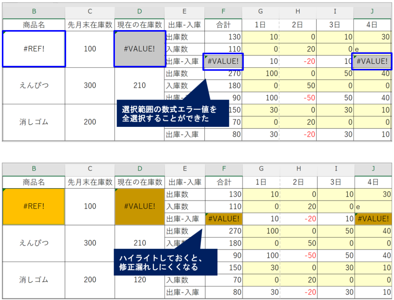394x300 pixels.
Task: Click the 先月末在庫数 header cell in the top sheet
Action: [90, 25]
